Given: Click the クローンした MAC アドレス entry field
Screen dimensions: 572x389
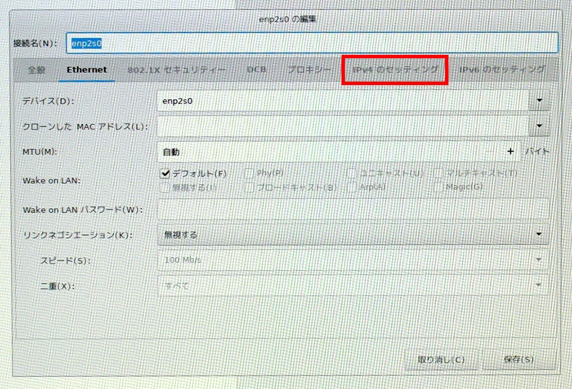Looking at the screenshot, I should [x=343, y=126].
